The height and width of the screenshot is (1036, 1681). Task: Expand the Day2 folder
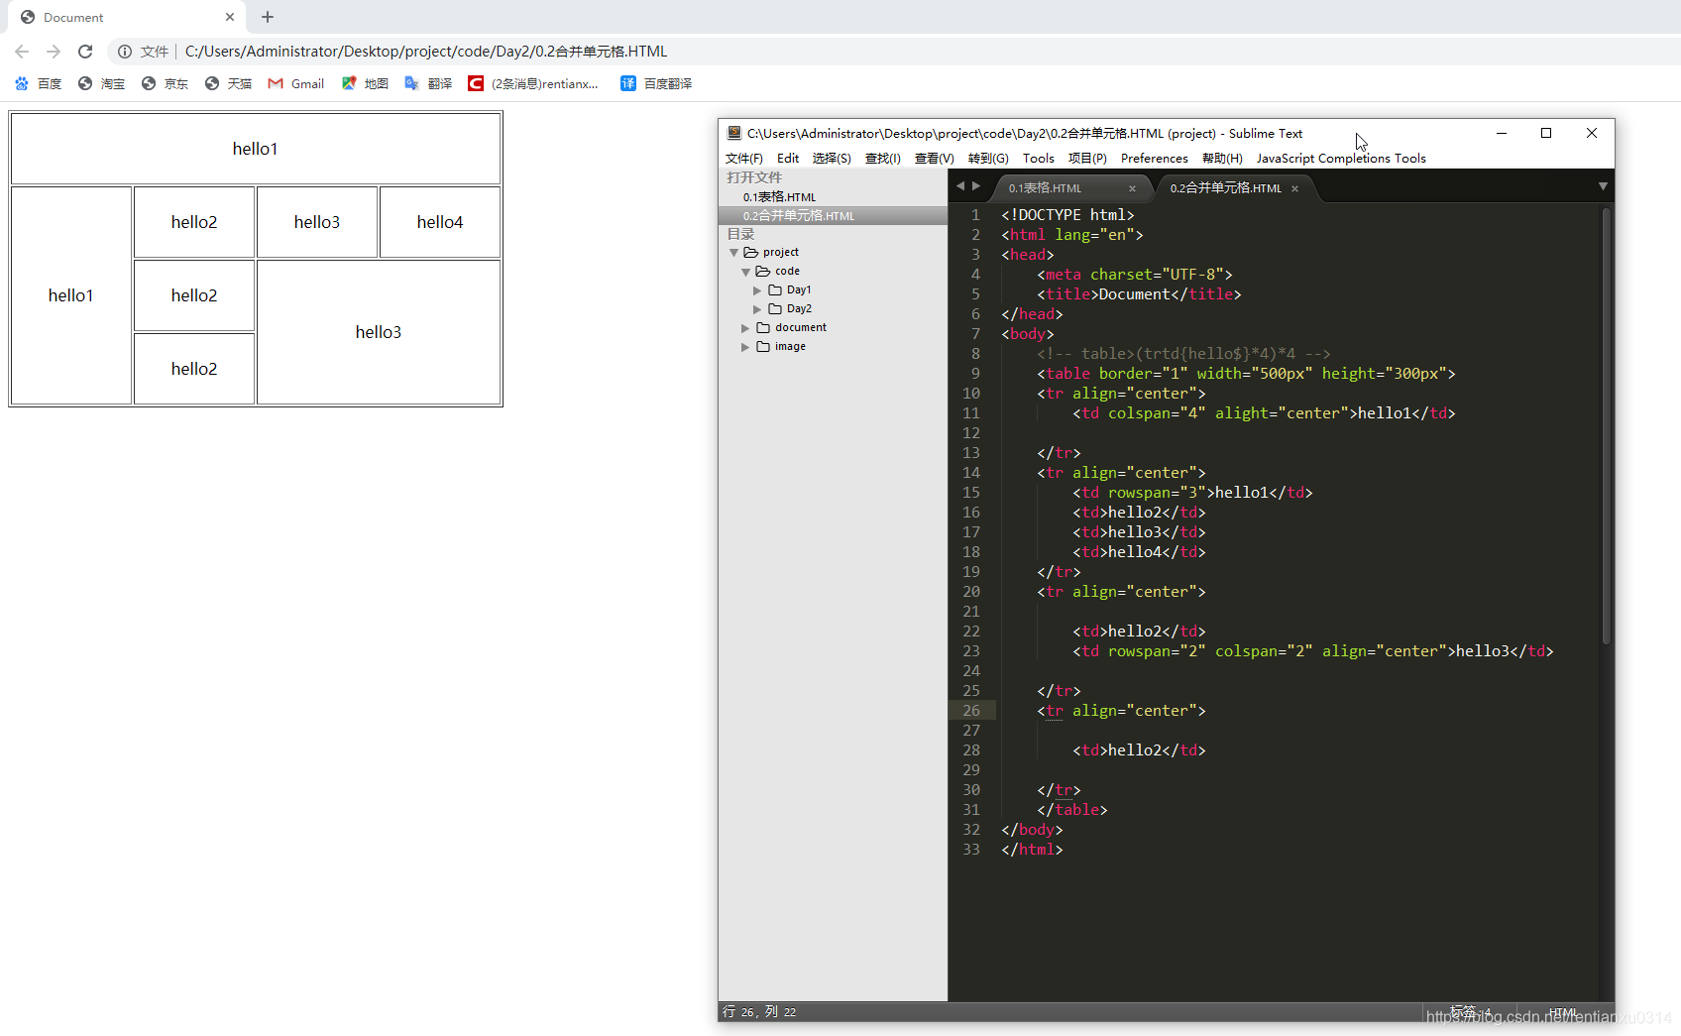pos(757,309)
